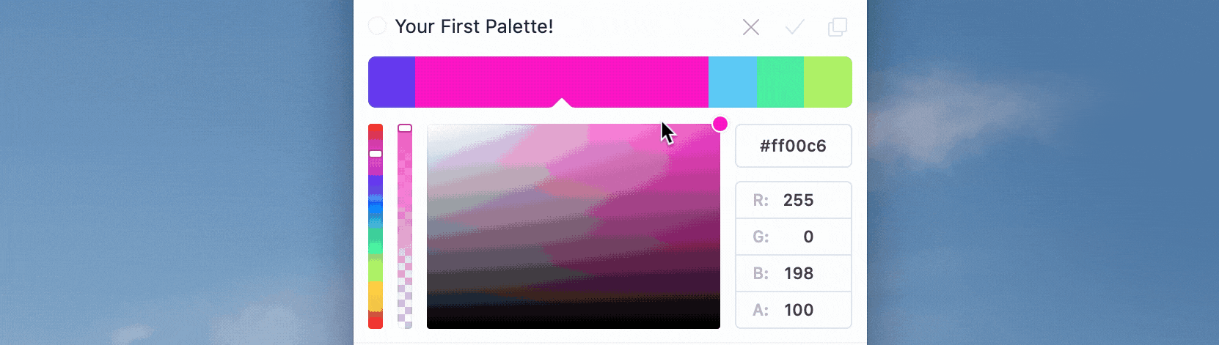Select the purple palette swatch

[x=392, y=82]
